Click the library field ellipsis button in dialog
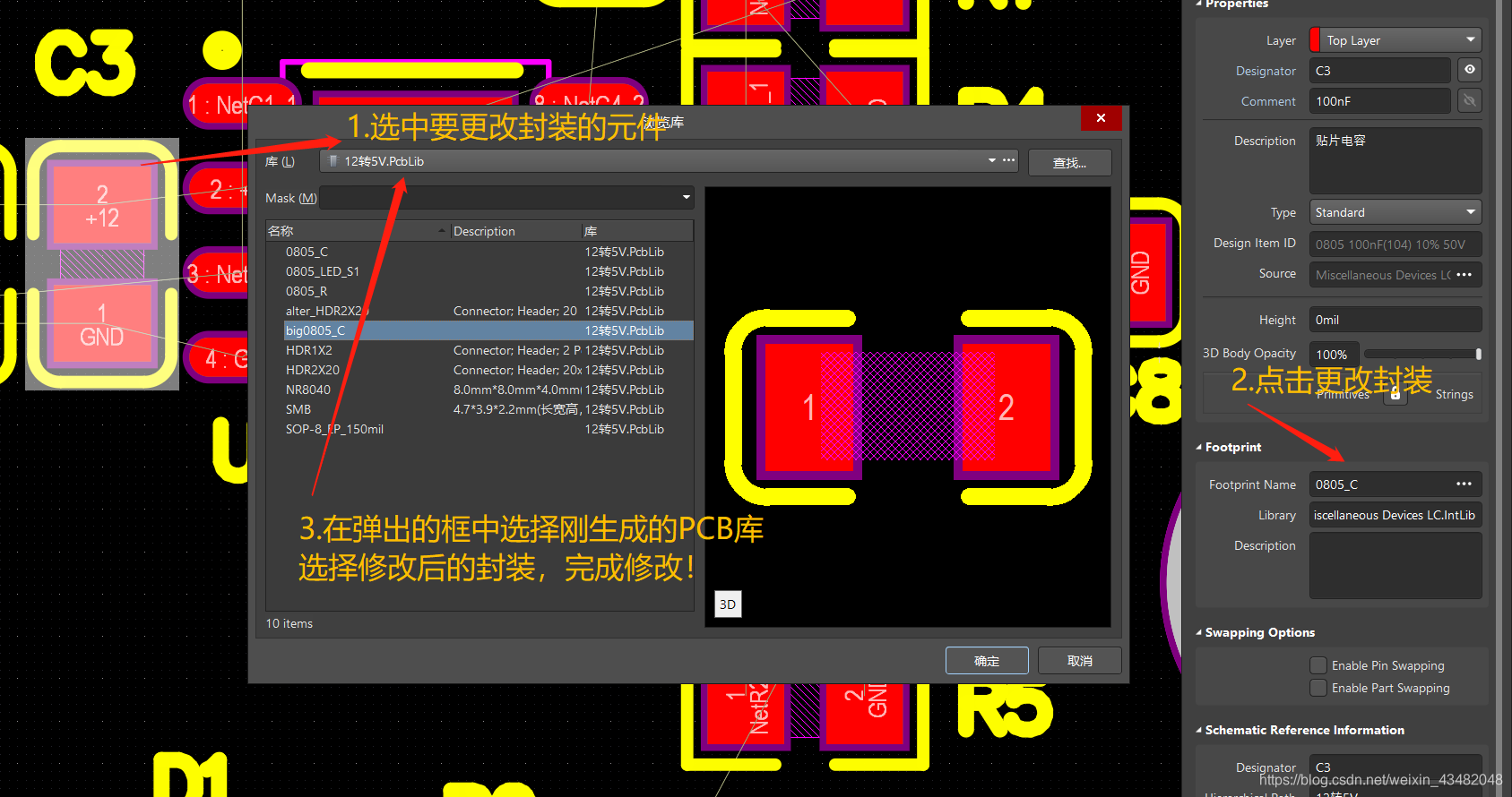Viewport: 1512px width, 797px height. coord(1009,160)
